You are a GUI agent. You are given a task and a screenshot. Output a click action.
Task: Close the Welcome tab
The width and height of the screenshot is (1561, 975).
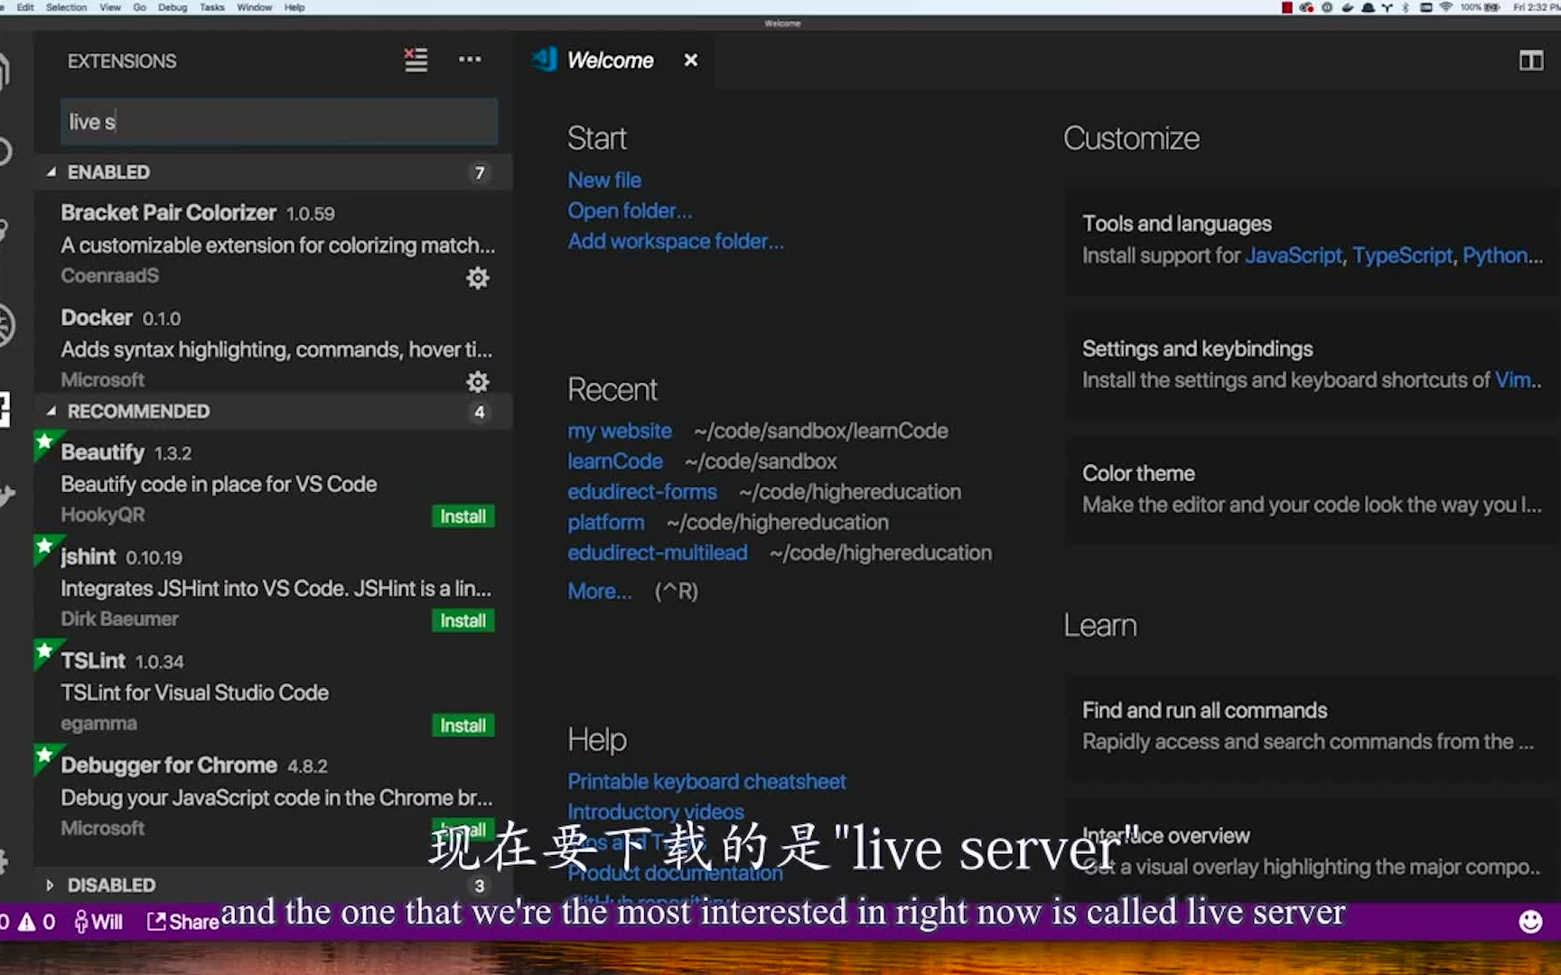coord(691,60)
